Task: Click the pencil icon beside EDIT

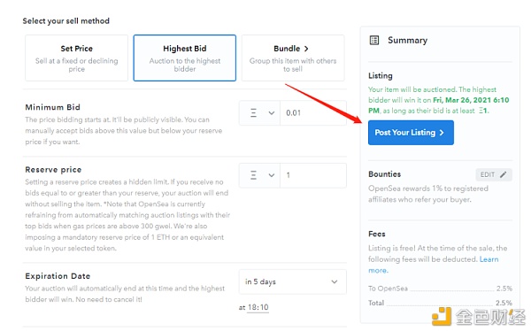Action: click(x=504, y=174)
